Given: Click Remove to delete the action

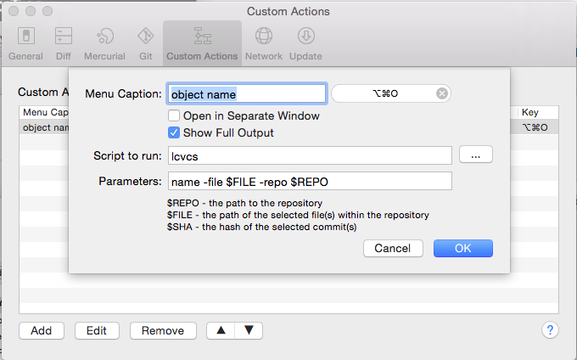Looking at the screenshot, I should [x=163, y=330].
